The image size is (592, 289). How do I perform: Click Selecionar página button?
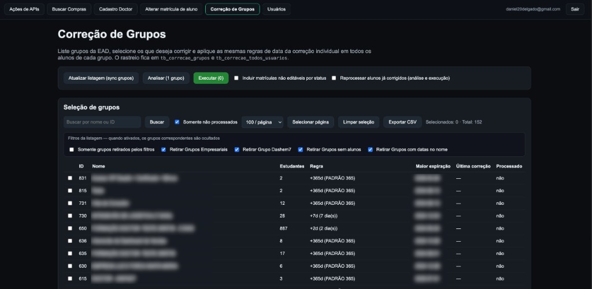[x=310, y=122]
